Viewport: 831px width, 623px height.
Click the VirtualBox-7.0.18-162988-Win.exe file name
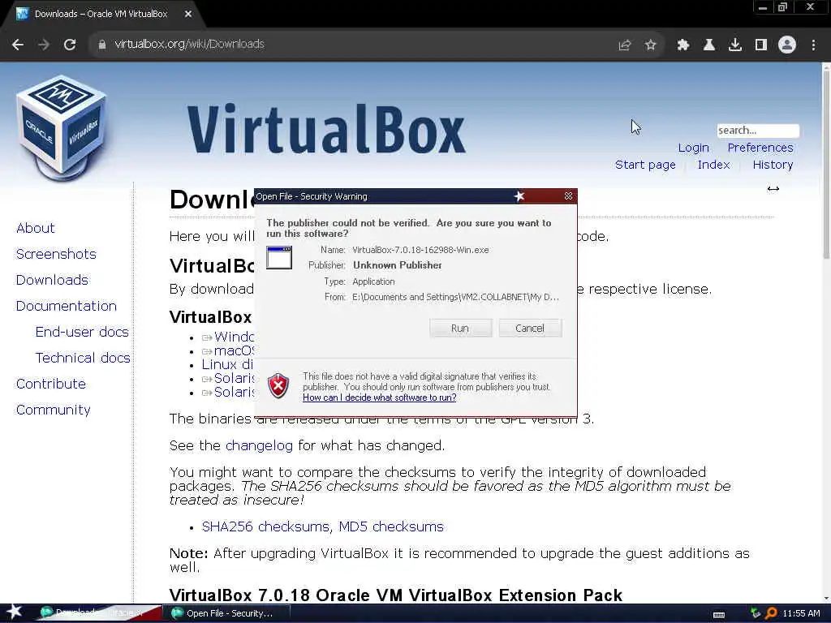(x=420, y=250)
